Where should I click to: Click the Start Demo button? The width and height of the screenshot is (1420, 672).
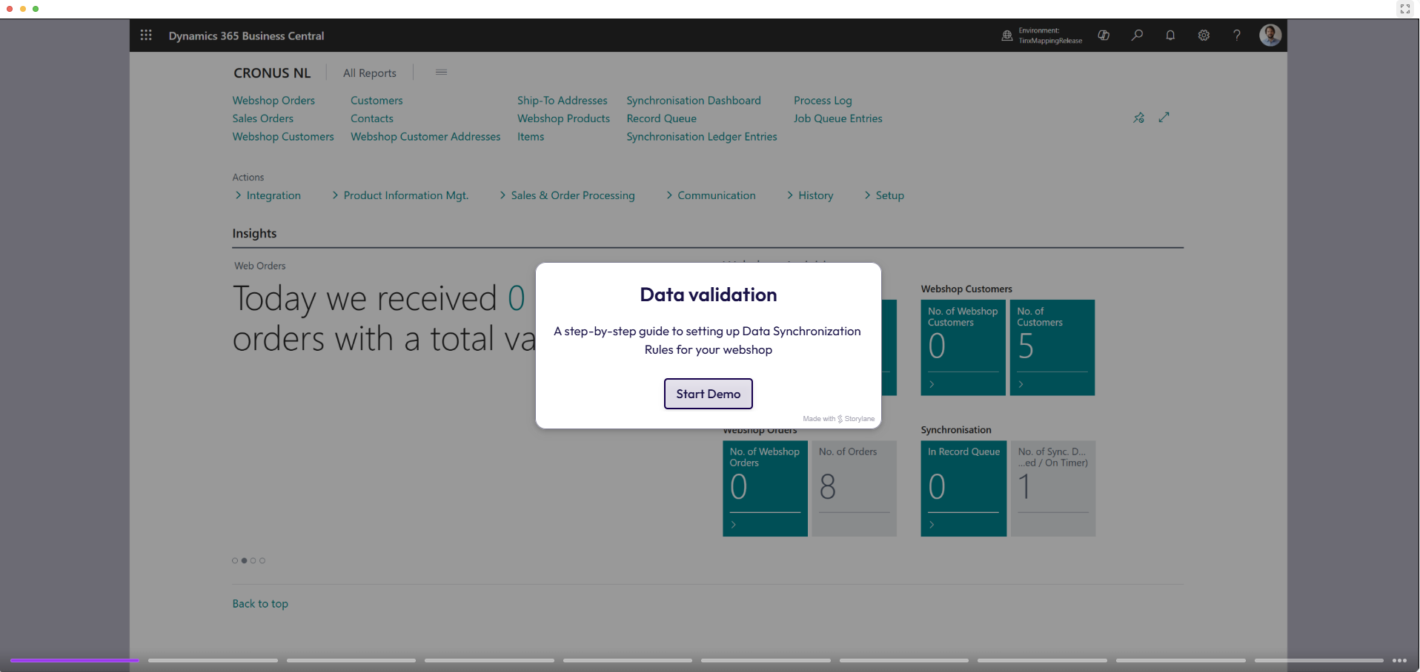point(709,394)
